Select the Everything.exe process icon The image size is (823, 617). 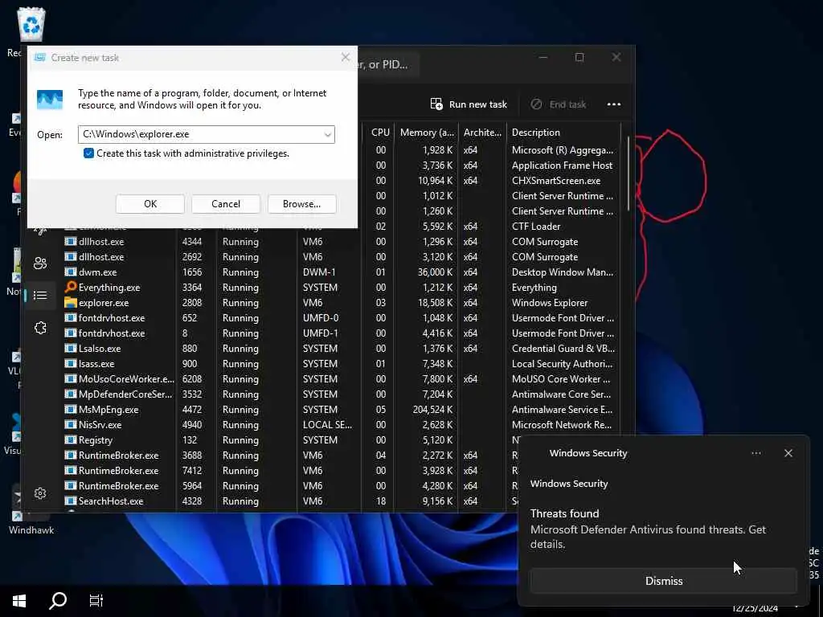(x=71, y=287)
